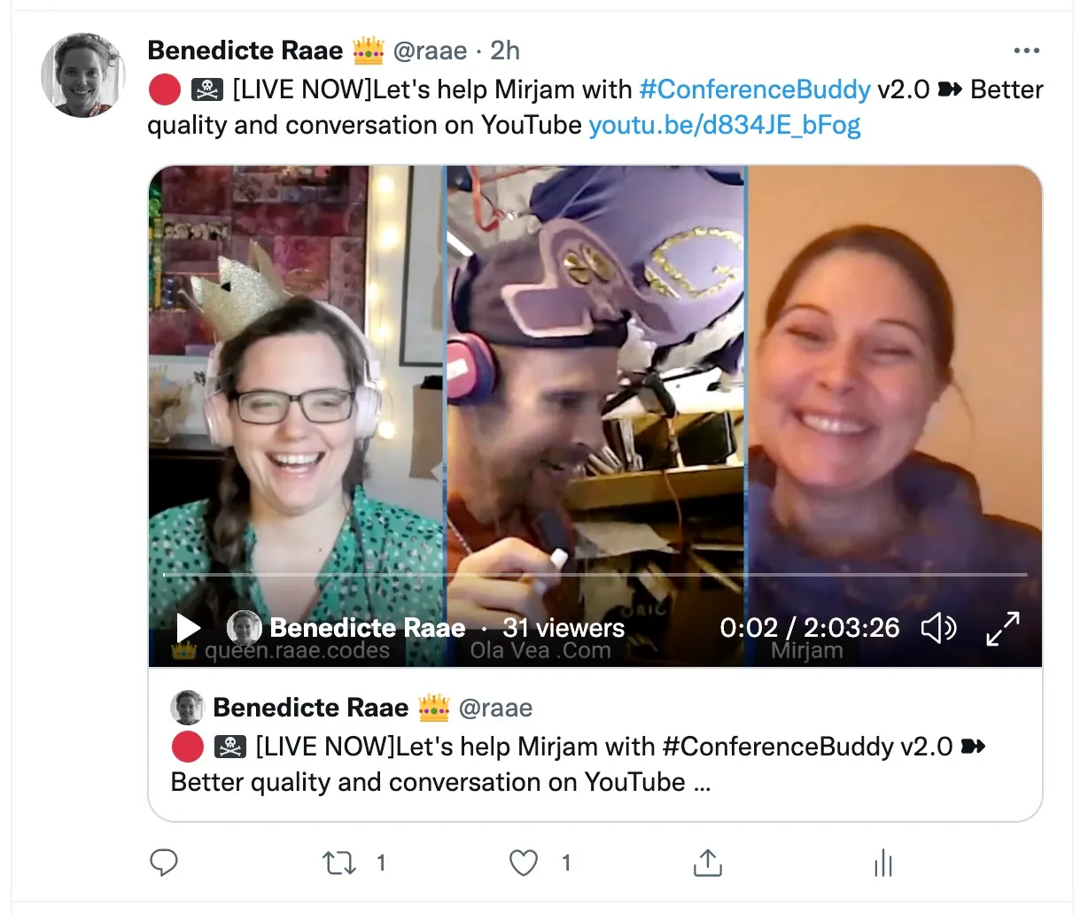Screen dimensions: 1088x914
Task: View tweet analytics bar chart icon
Action: [x=882, y=863]
